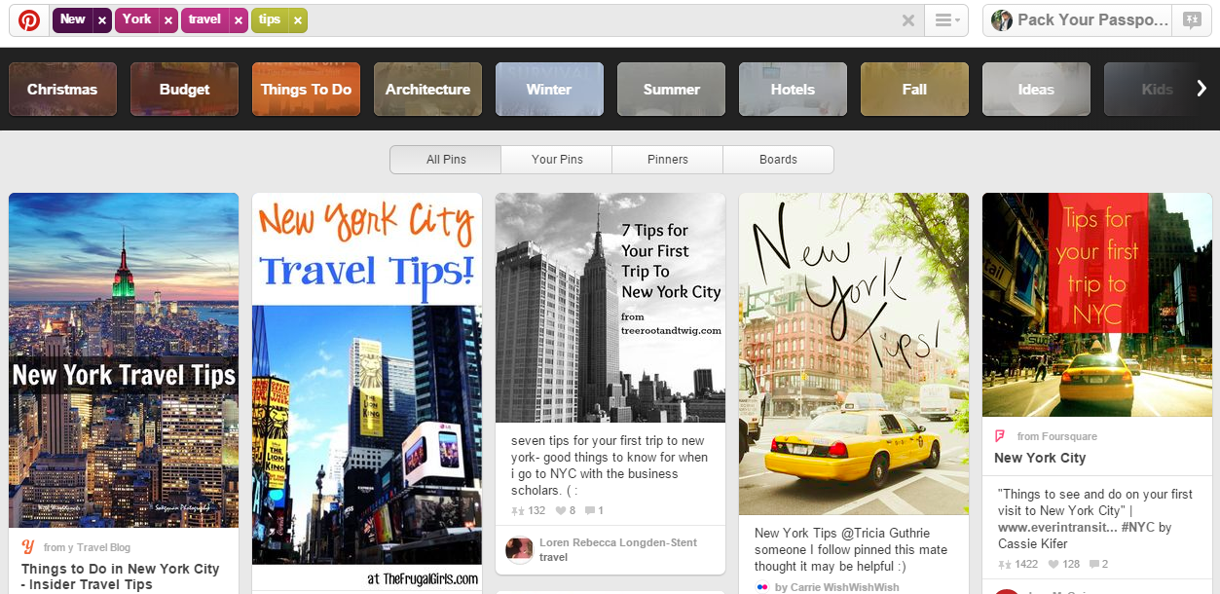Switch to the Your Pins tab

click(556, 159)
